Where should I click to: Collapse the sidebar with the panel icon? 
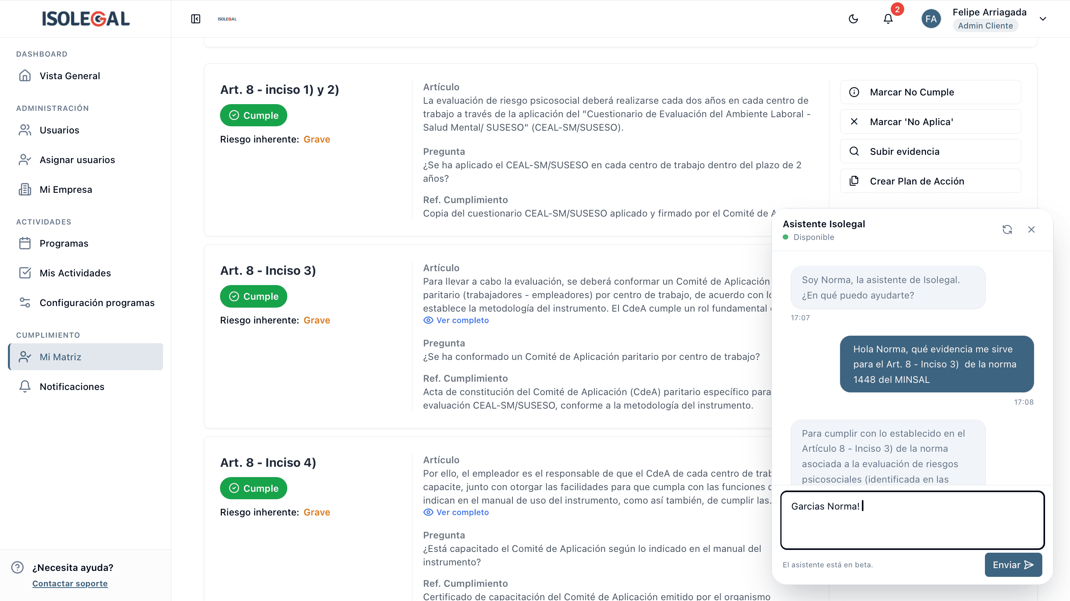tap(195, 19)
